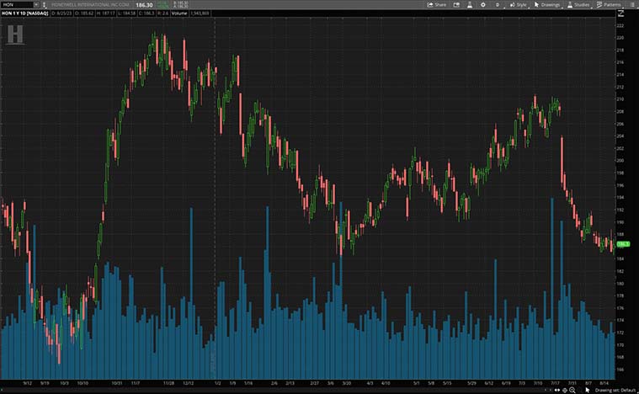
Task: Click the left-right scroll arrows icon
Action: coord(557,390)
